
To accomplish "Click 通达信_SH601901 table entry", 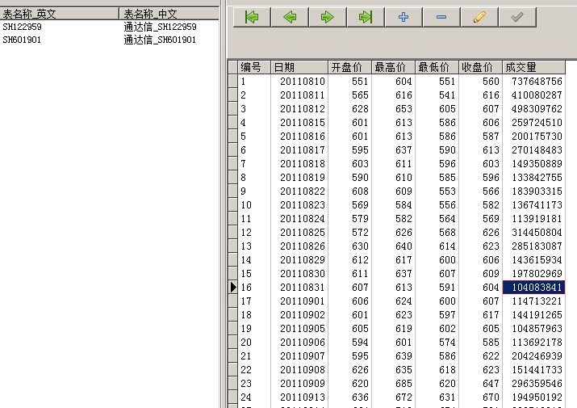I will (x=160, y=40).
